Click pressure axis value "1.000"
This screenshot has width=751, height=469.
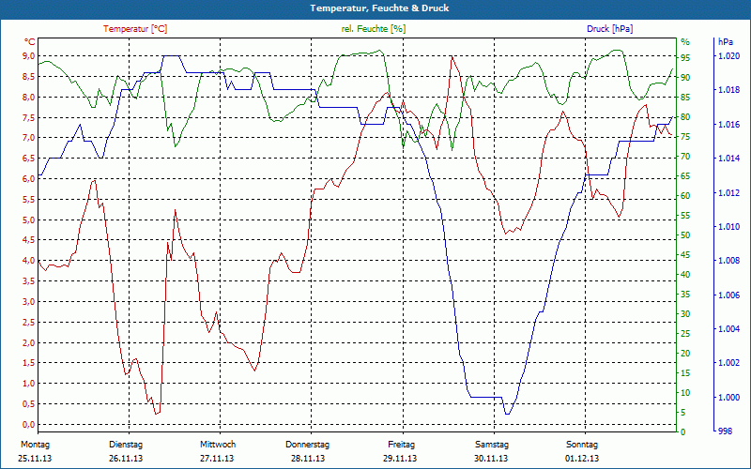coord(728,398)
